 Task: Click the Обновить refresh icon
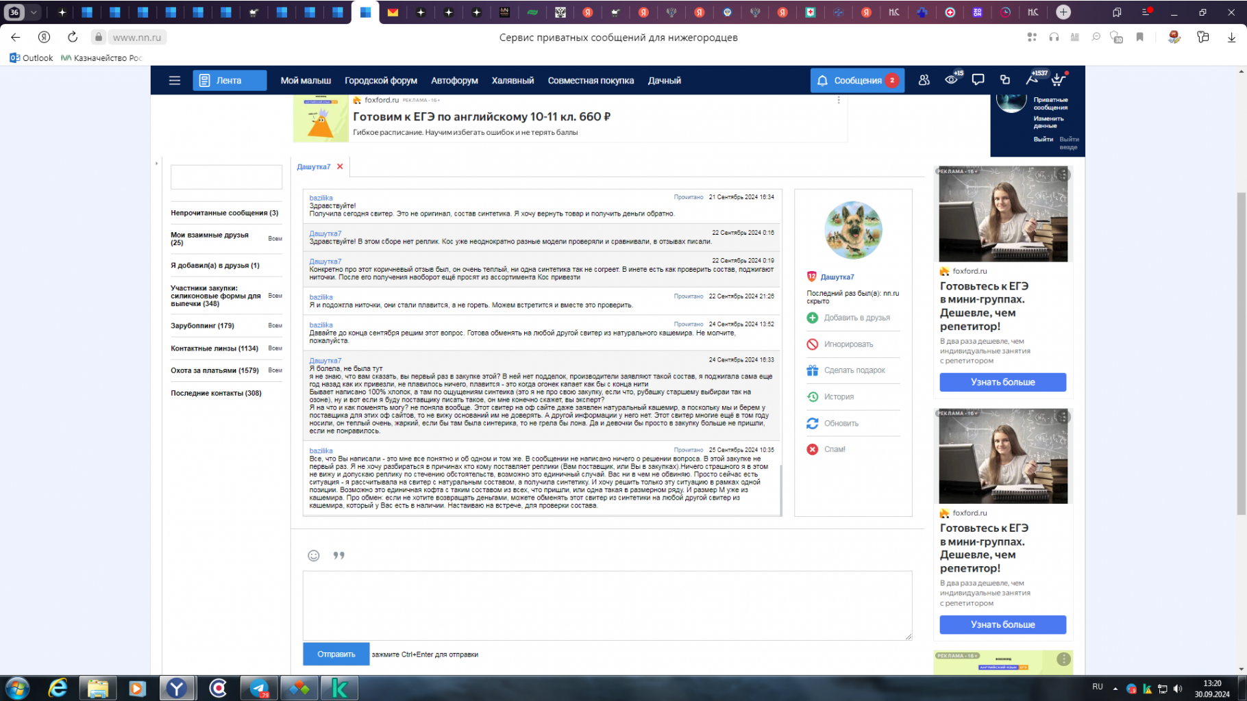[813, 423]
